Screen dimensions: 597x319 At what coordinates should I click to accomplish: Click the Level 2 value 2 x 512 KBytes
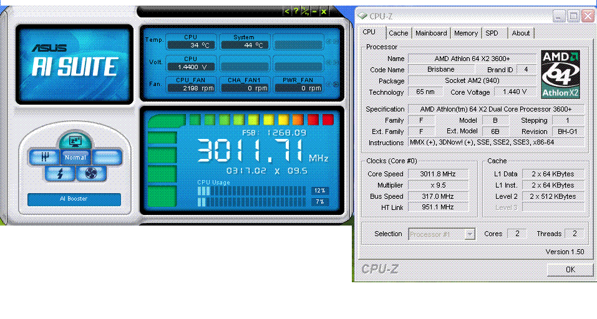tap(553, 196)
